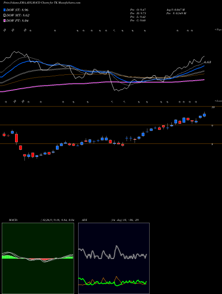Click the 'Pre H: 9.71' high value
The width and height of the screenshot is (222, 294).
[138, 13]
